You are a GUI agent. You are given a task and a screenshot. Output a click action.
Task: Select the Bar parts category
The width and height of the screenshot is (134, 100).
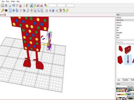click(x=118, y=30)
